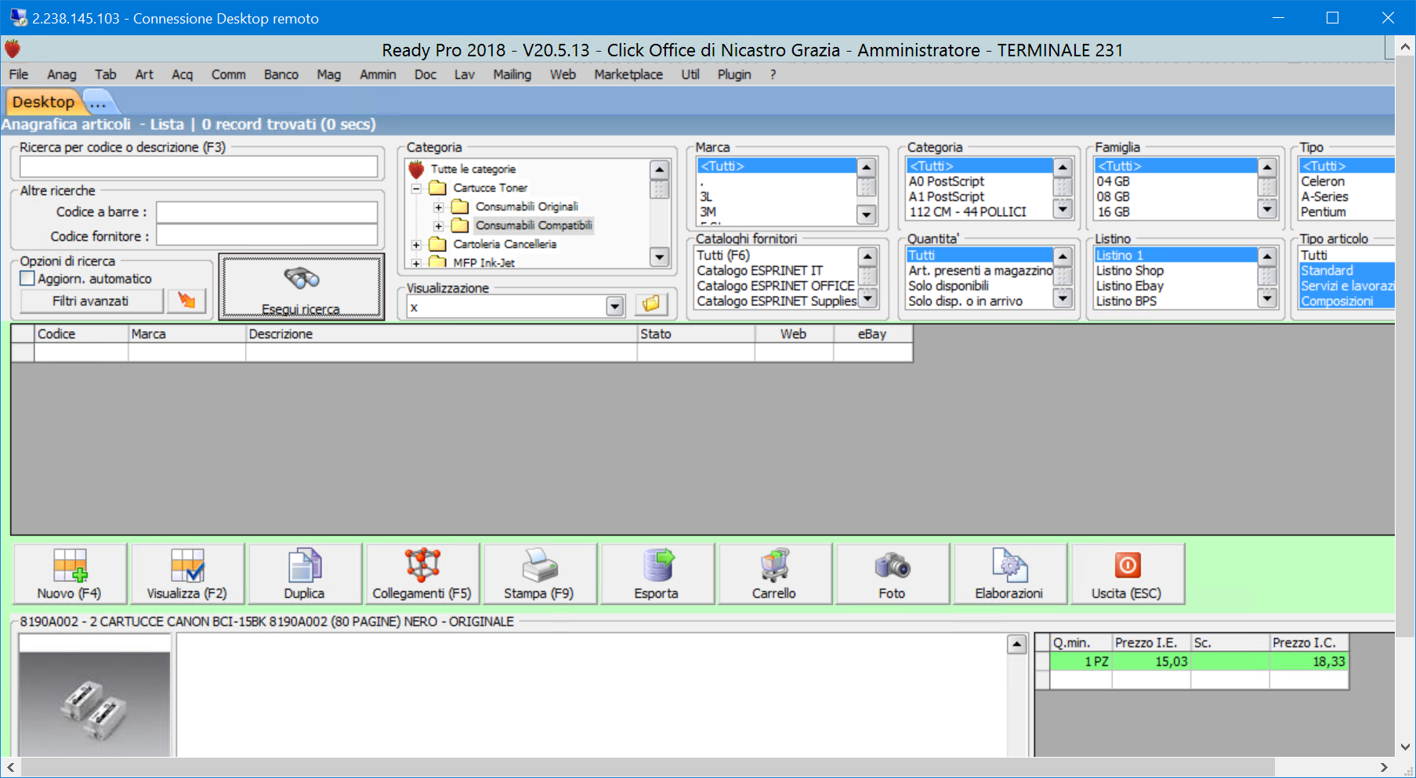Click the Duplica documents icon
The height and width of the screenshot is (778, 1416).
305,565
